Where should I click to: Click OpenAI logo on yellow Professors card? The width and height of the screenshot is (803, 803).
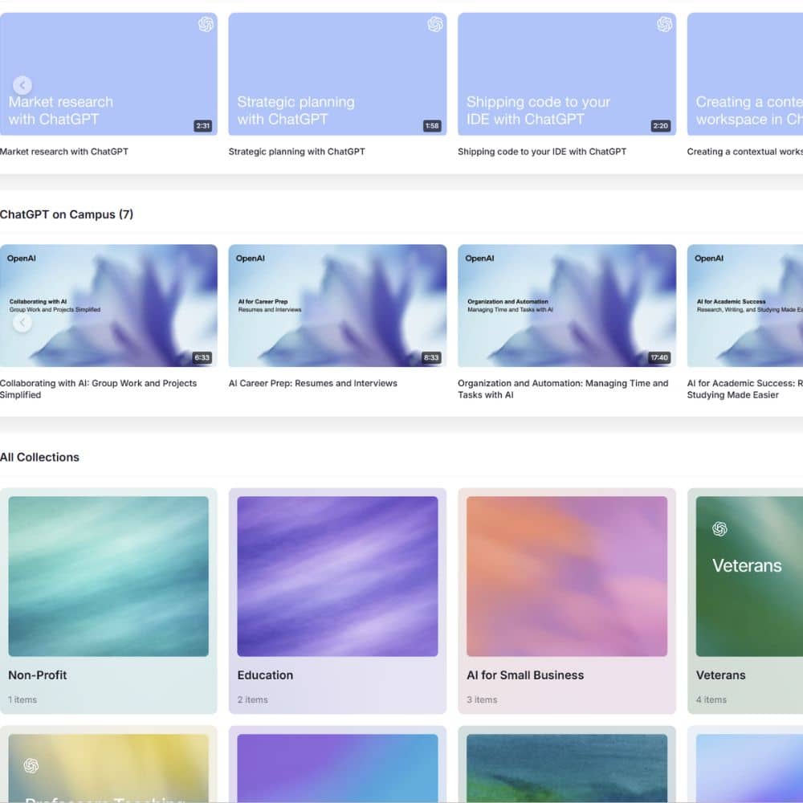31,766
